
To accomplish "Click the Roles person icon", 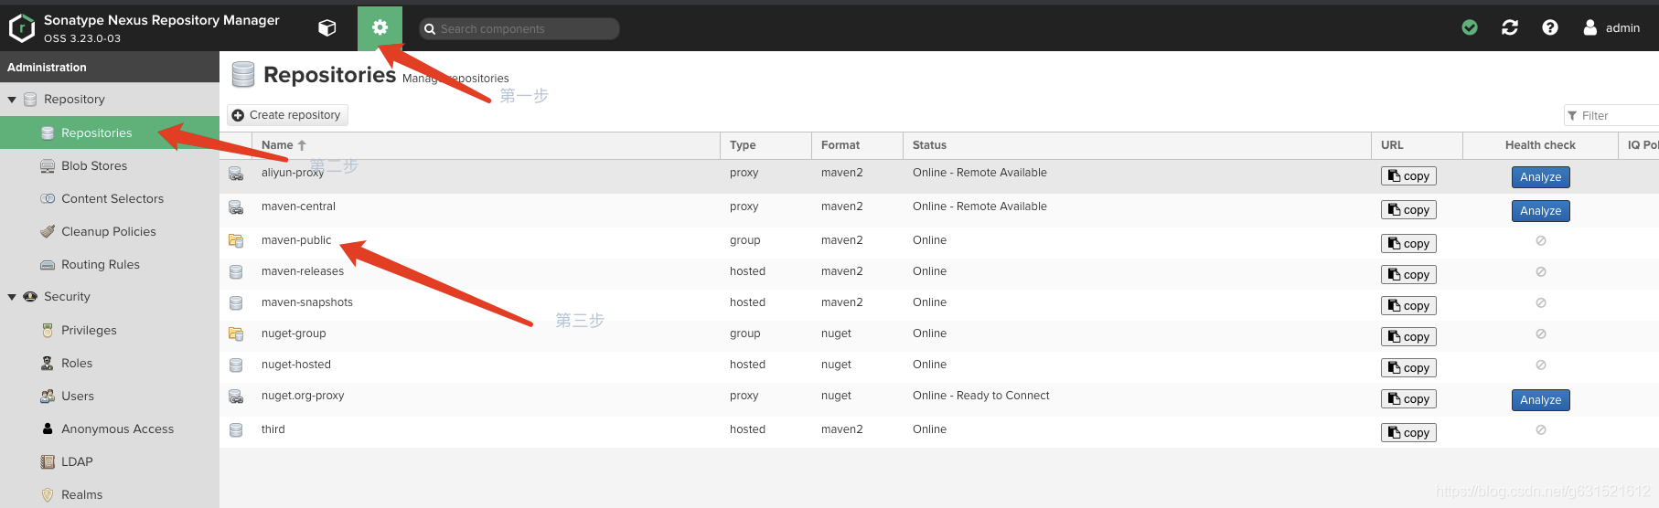I will [48, 363].
